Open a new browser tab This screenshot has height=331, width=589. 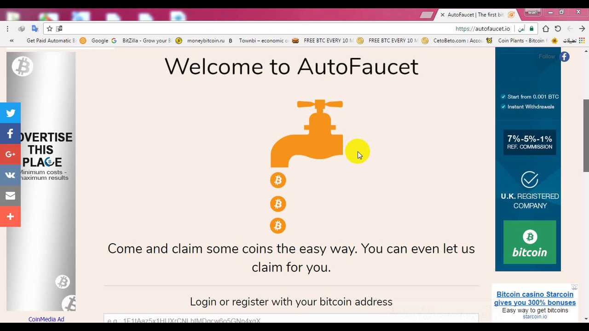click(427, 15)
